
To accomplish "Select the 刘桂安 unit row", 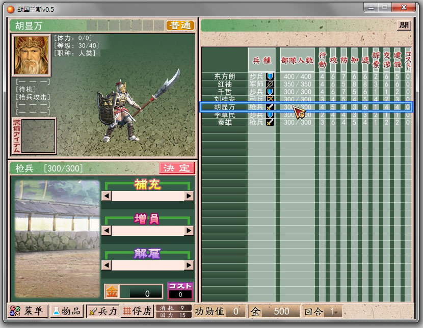I will point(306,99).
